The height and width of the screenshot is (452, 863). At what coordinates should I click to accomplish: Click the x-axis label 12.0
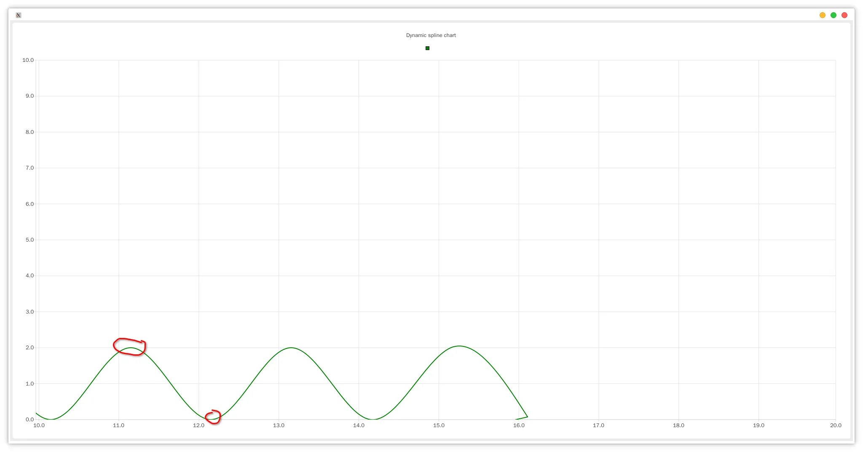[198, 425]
